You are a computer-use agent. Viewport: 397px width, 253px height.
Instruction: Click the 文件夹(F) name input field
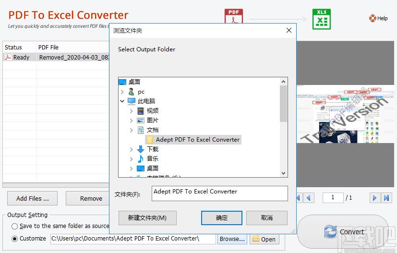tap(219, 193)
